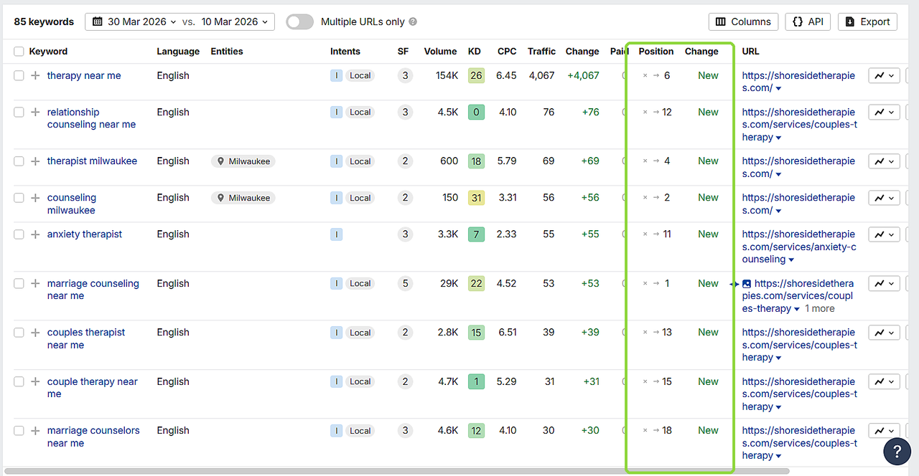Open the 10 Mar 2026 comparison date dropdown
The image size is (919, 476).
[x=234, y=22]
